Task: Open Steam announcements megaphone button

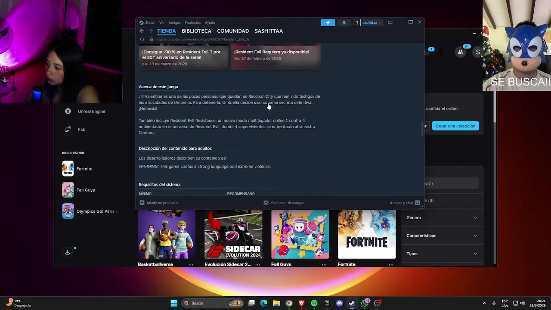Action: pyautogui.click(x=328, y=22)
